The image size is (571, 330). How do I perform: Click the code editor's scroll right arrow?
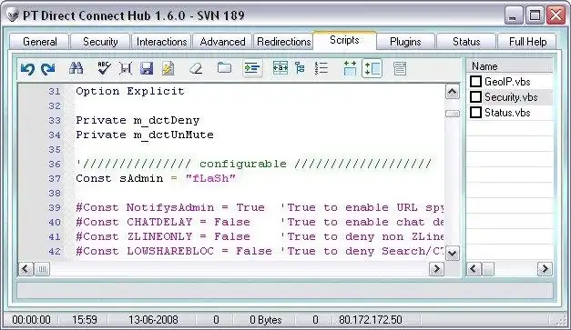[x=436, y=269]
